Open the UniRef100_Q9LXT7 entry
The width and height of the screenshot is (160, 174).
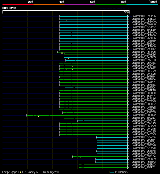[x=143, y=49]
